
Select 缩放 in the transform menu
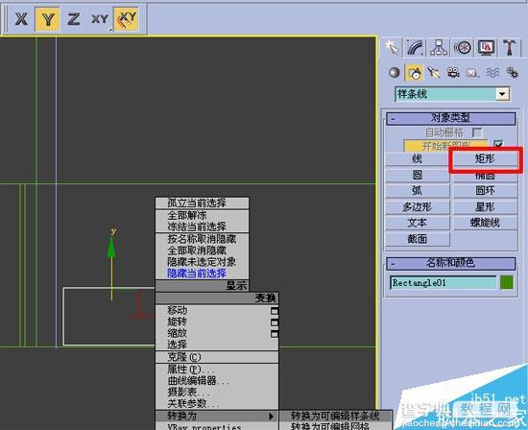click(x=217, y=333)
